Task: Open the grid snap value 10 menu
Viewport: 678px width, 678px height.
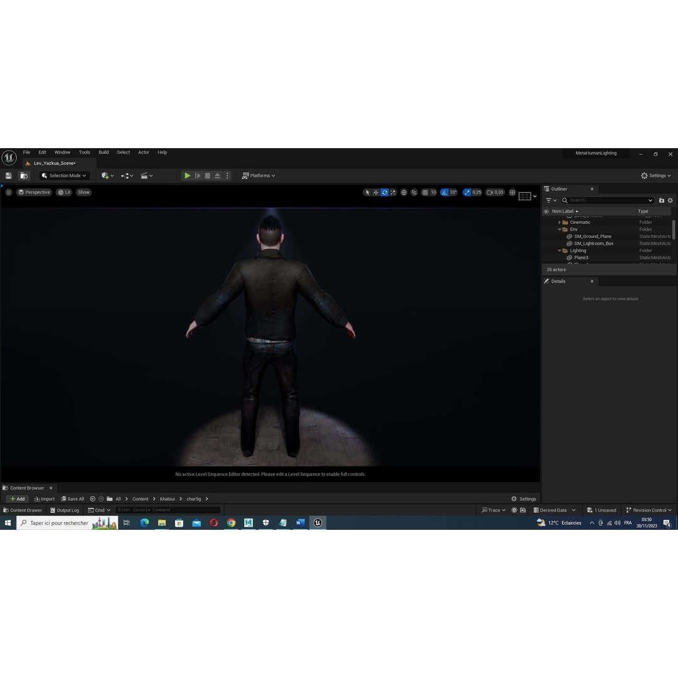Action: [433, 193]
